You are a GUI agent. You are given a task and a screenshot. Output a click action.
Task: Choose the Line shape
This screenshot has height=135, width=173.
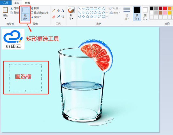79,9
